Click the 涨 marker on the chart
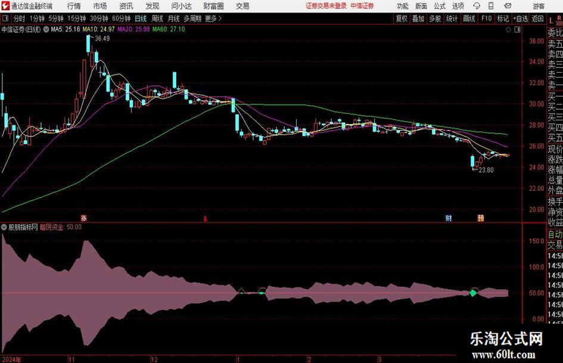 [x=83, y=218]
